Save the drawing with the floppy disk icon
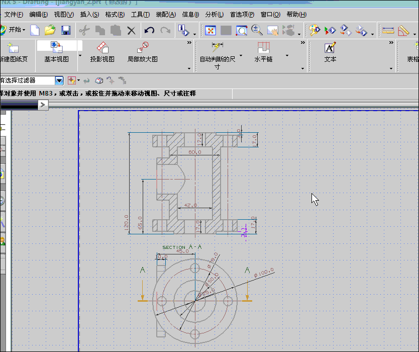Screen dimensions: 419x352 click(66, 30)
